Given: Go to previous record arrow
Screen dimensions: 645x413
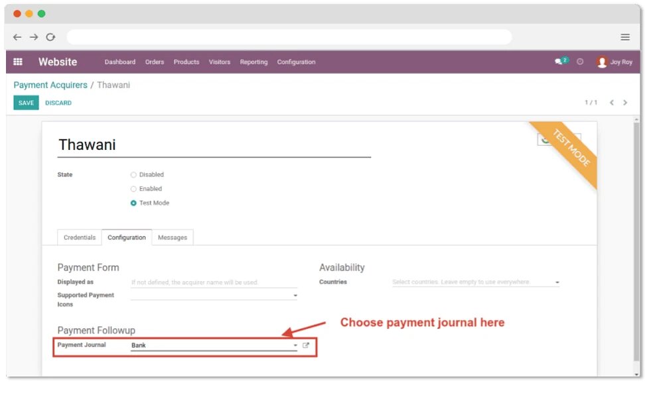Looking at the screenshot, I should tap(612, 103).
